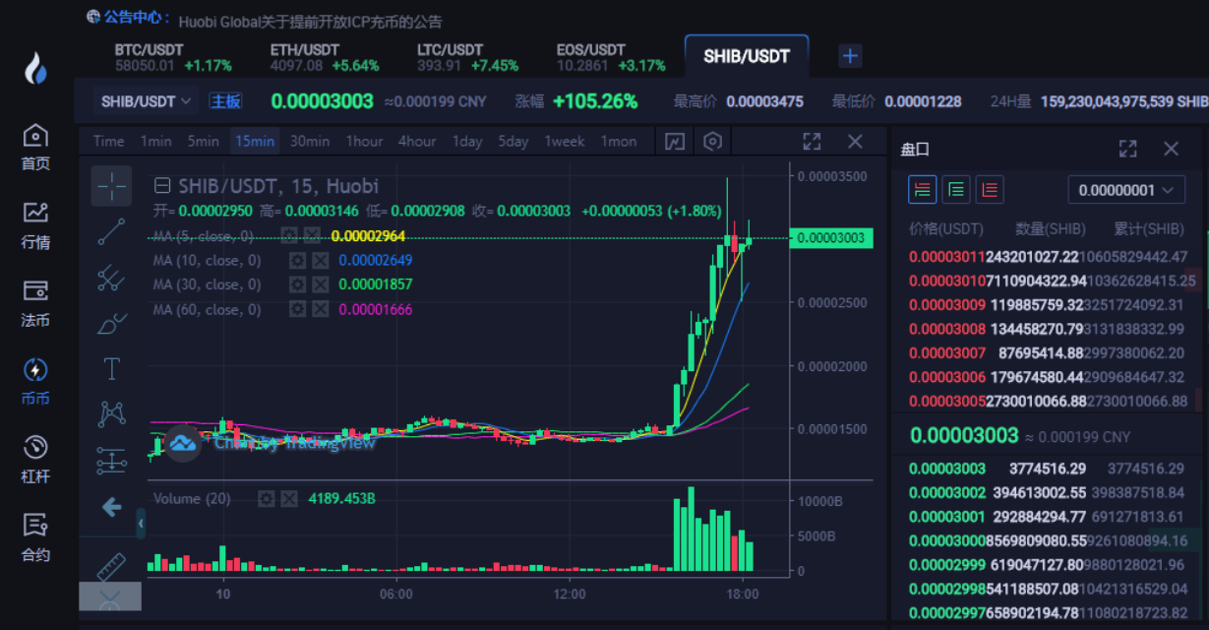Remove the MA (10, close, 0) indicator
Image resolution: width=1209 pixels, height=630 pixels.
(x=321, y=261)
